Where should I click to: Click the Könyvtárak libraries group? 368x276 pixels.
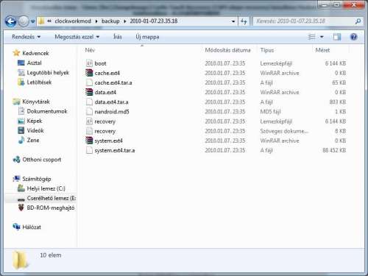36,102
